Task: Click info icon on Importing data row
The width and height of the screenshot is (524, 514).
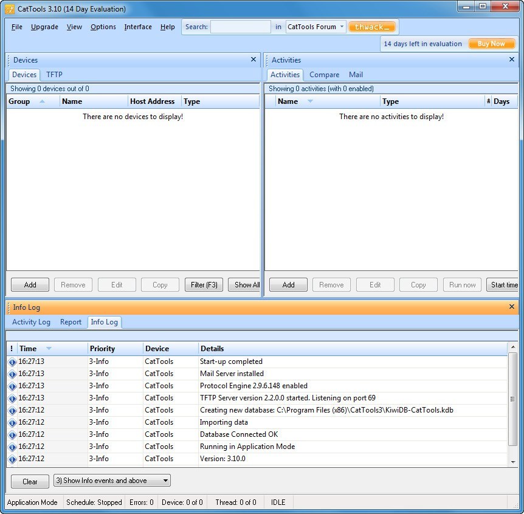Action: pyautogui.click(x=12, y=423)
